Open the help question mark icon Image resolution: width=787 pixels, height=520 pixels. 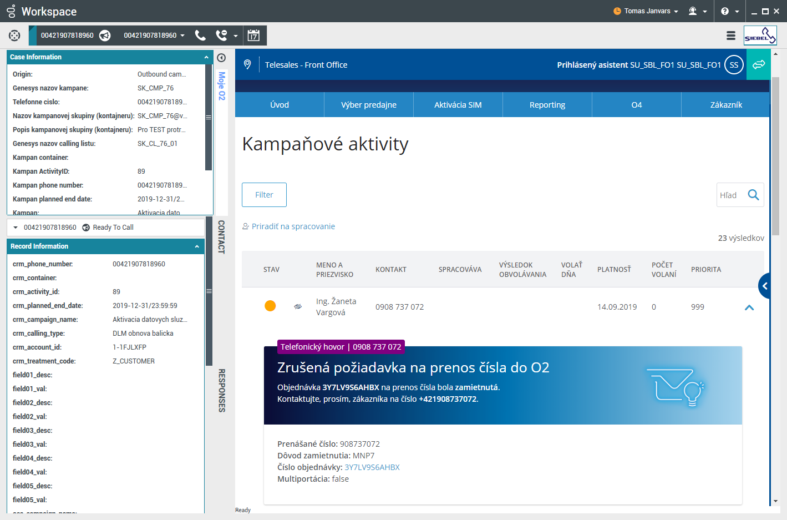725,11
